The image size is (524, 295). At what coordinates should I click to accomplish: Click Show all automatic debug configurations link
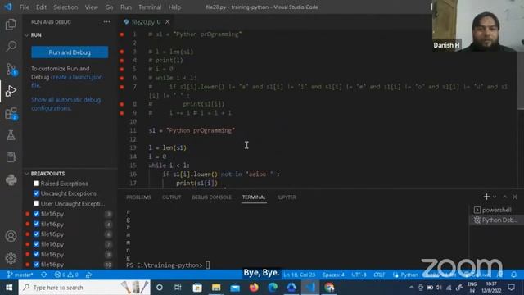pyautogui.click(x=65, y=104)
